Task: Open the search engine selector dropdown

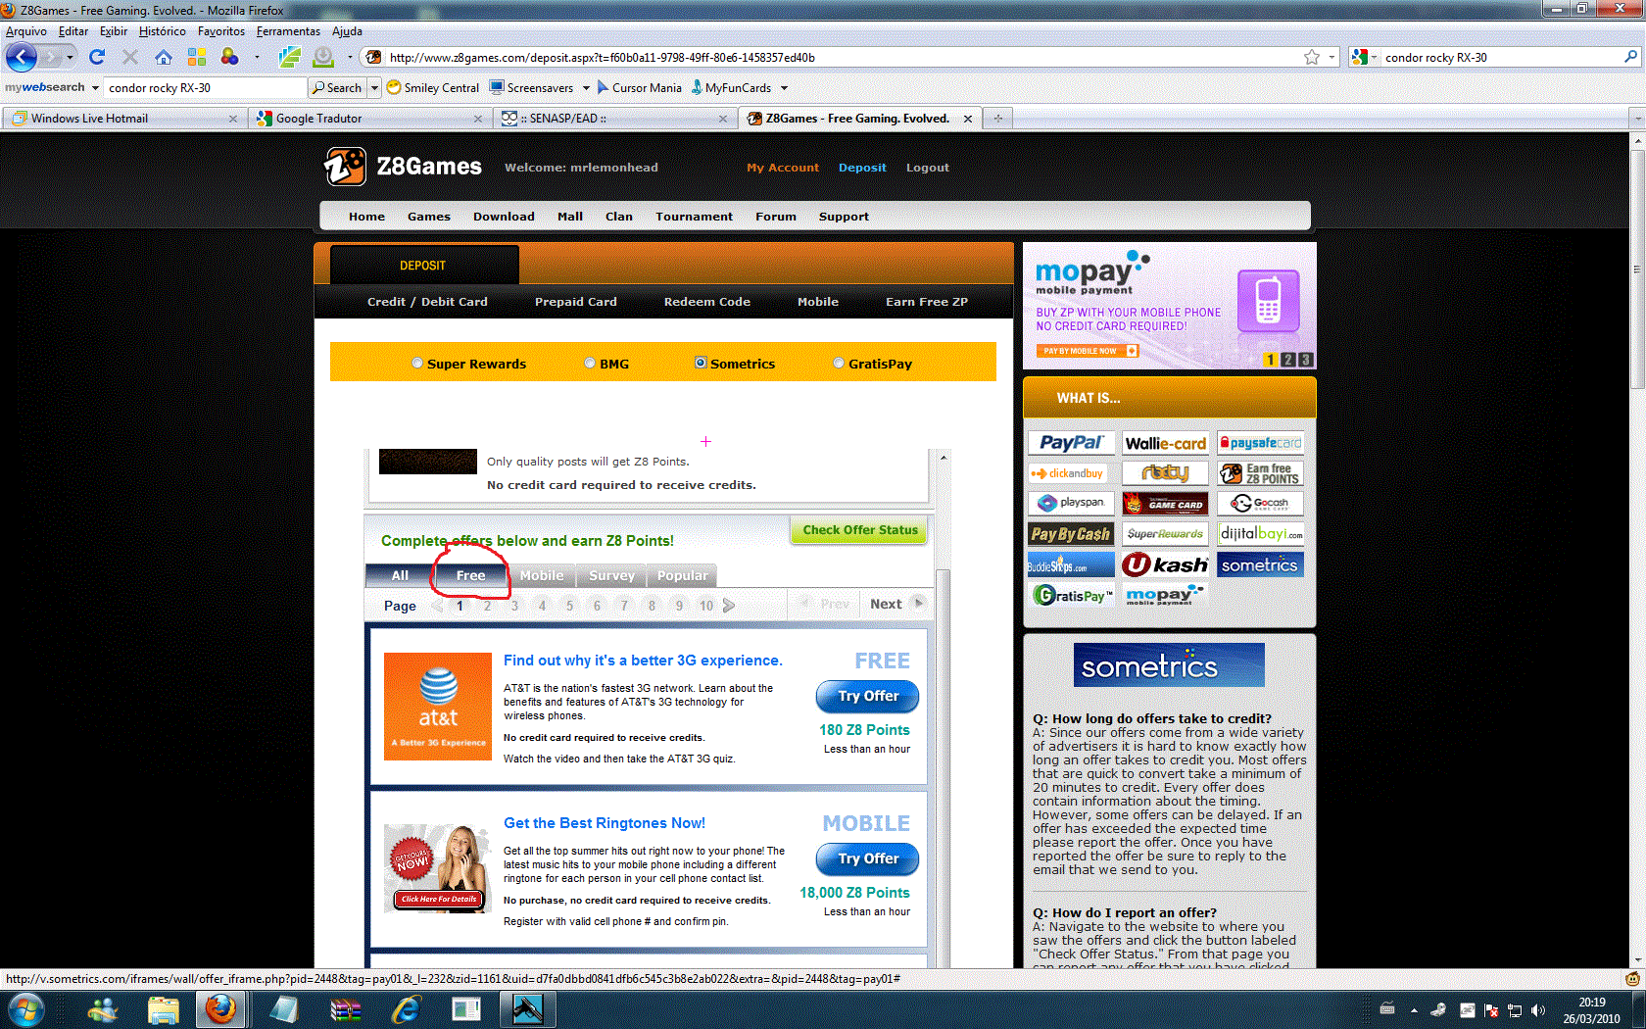Action: pyautogui.click(x=1375, y=57)
